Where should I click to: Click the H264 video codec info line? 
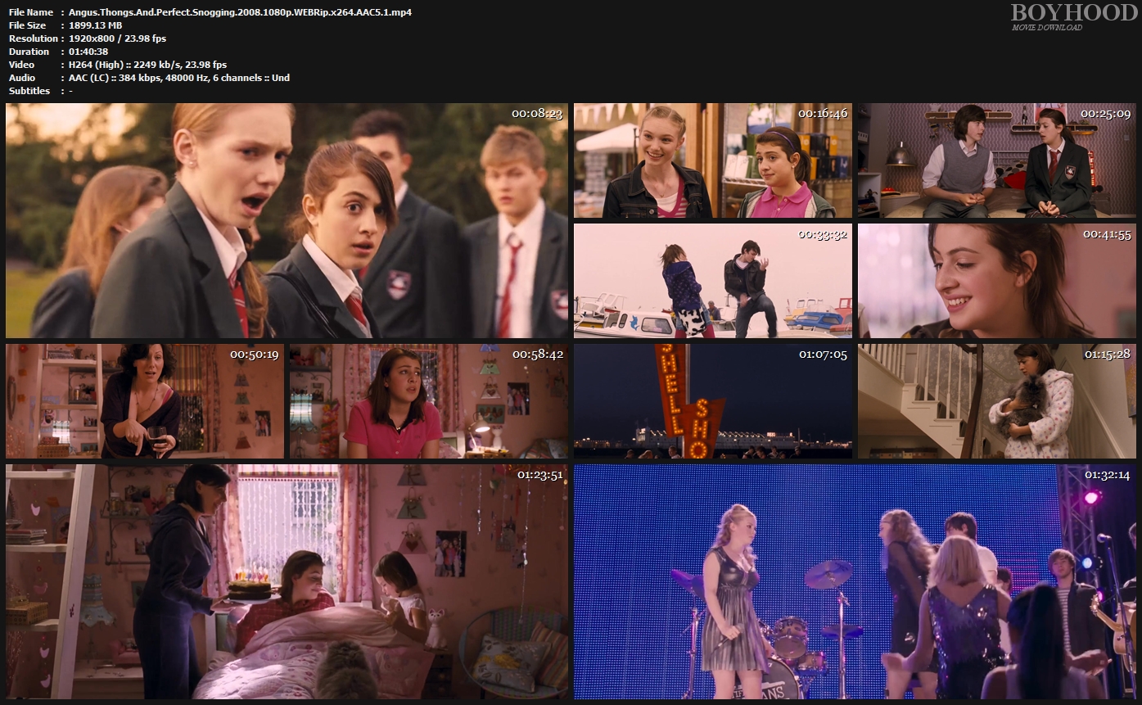click(x=148, y=65)
